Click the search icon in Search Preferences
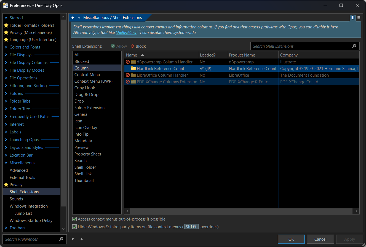This screenshot has width=366, height=247. [61, 239]
